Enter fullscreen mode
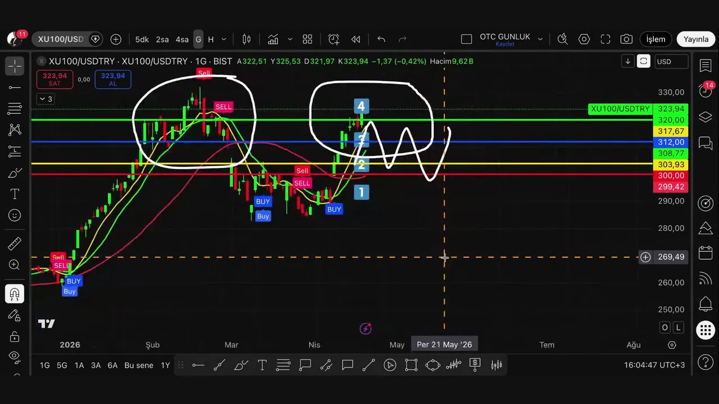The width and height of the screenshot is (719, 404). click(606, 39)
